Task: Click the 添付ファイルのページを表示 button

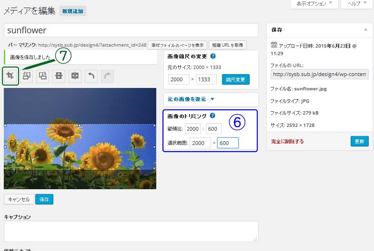Action: click(x=177, y=45)
